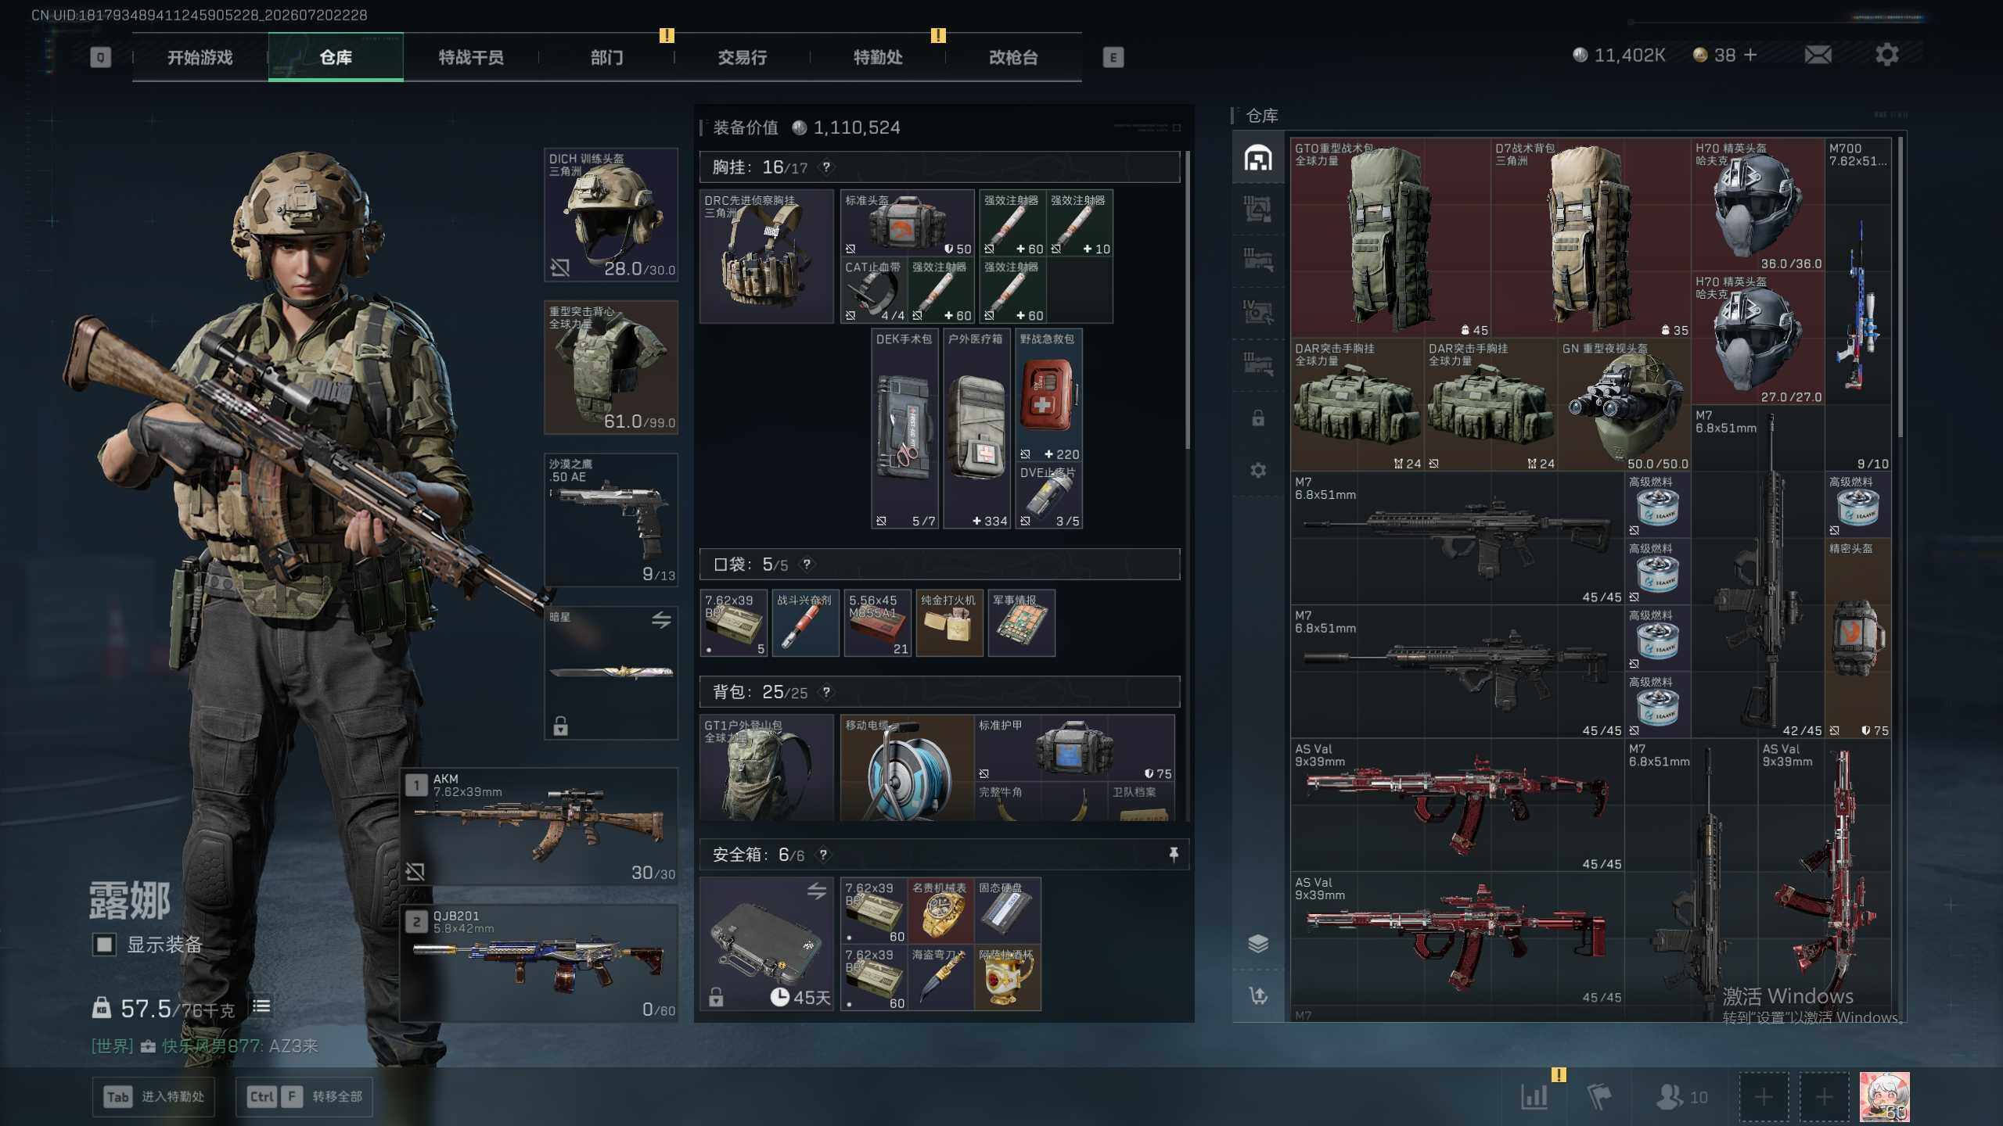Select GN 重型夜视头盔 in warehouse
The width and height of the screenshot is (2003, 1126).
pos(1624,406)
